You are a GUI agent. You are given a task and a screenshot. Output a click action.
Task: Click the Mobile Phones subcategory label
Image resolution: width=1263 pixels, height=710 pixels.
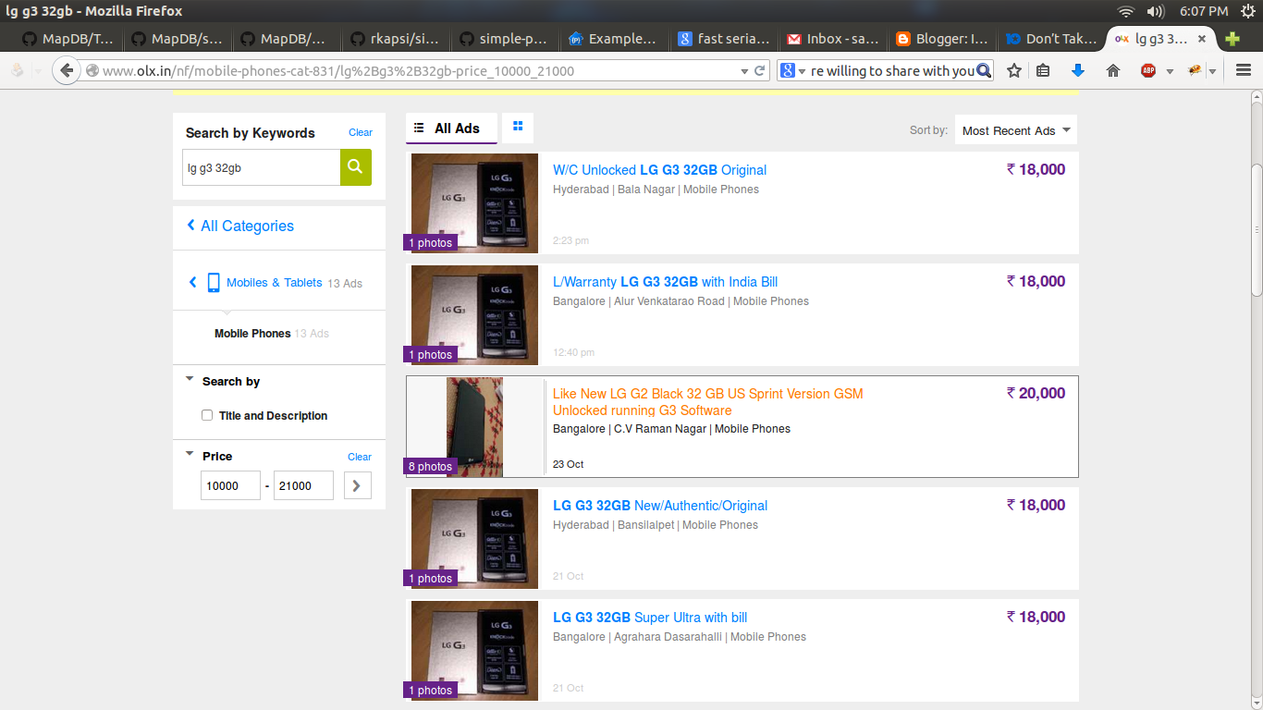(252, 334)
